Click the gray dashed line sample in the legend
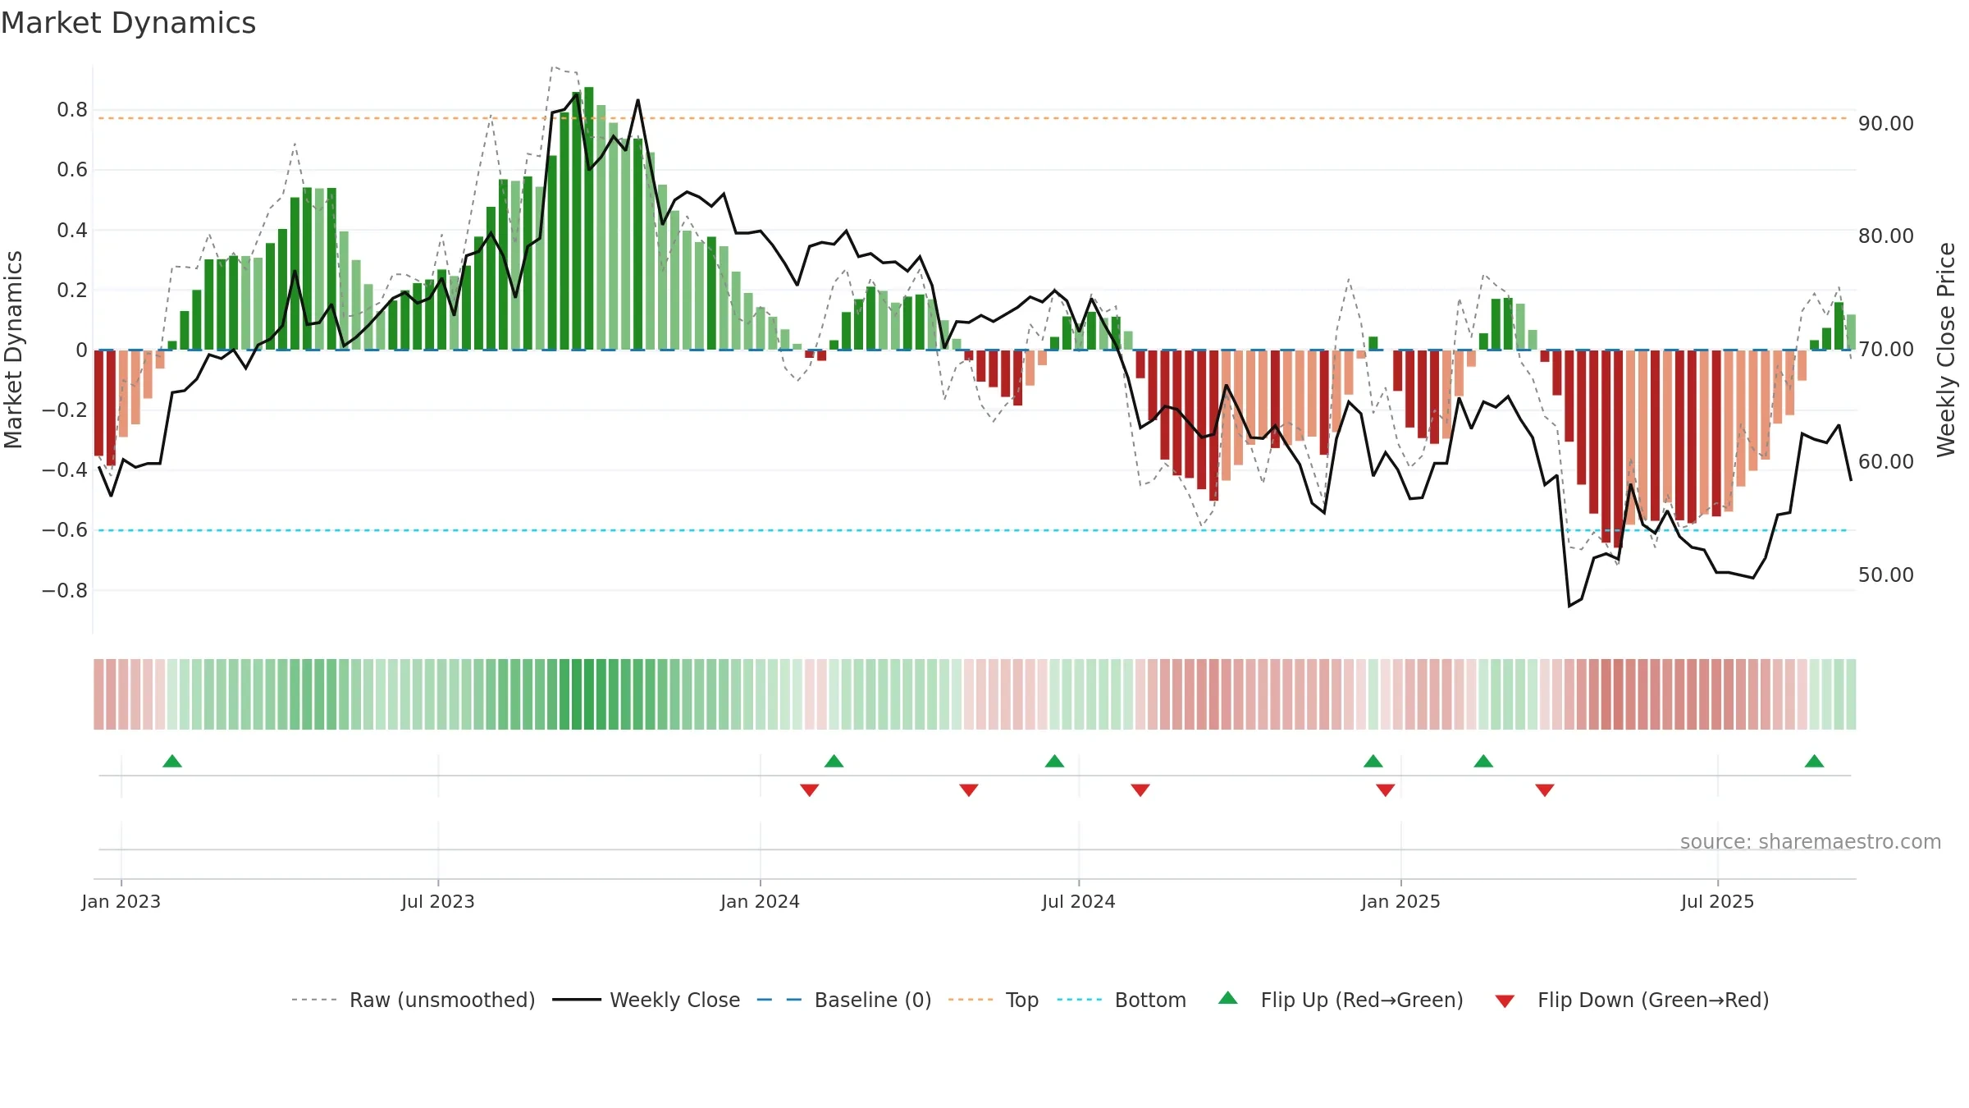Image resolution: width=1969 pixels, height=1108 pixels. (314, 1000)
